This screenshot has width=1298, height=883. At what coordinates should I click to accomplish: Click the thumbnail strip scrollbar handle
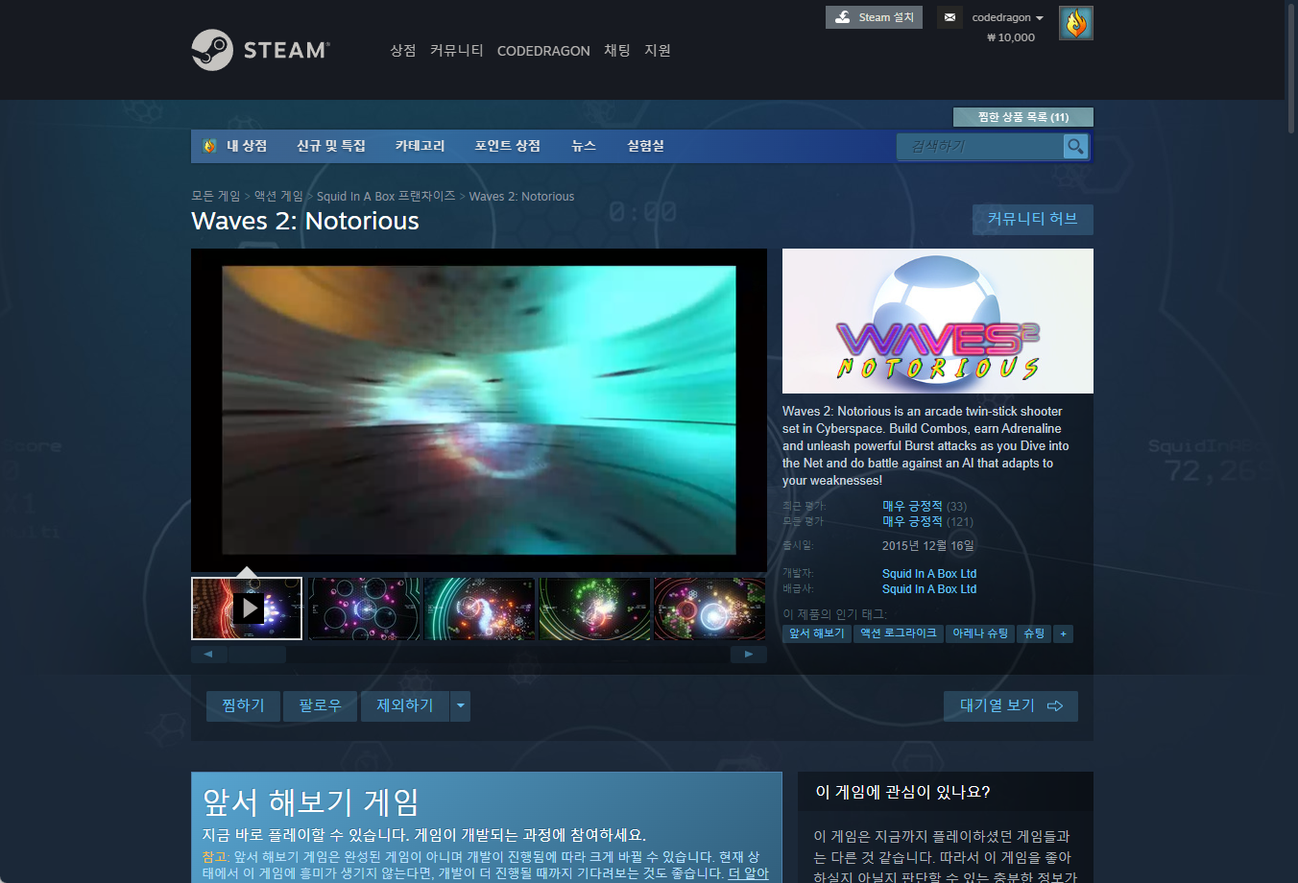[257, 655]
